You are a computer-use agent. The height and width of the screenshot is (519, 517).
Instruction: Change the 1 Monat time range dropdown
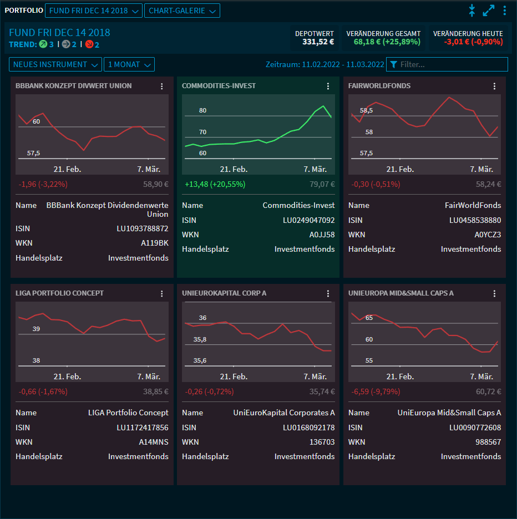pos(129,64)
